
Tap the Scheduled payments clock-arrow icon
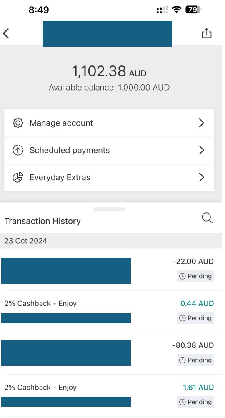pyautogui.click(x=18, y=150)
